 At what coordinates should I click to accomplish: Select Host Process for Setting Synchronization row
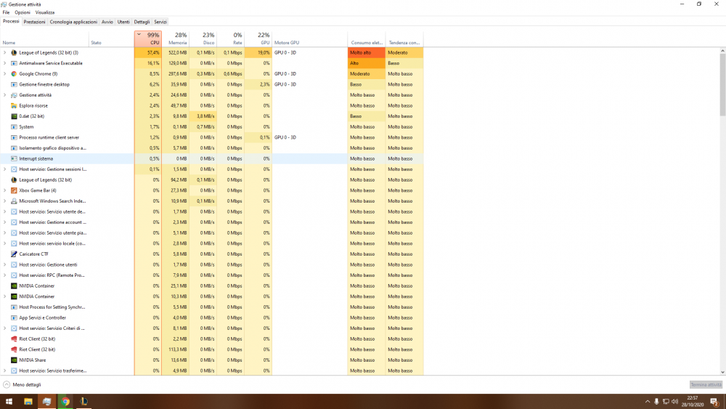pos(212,307)
